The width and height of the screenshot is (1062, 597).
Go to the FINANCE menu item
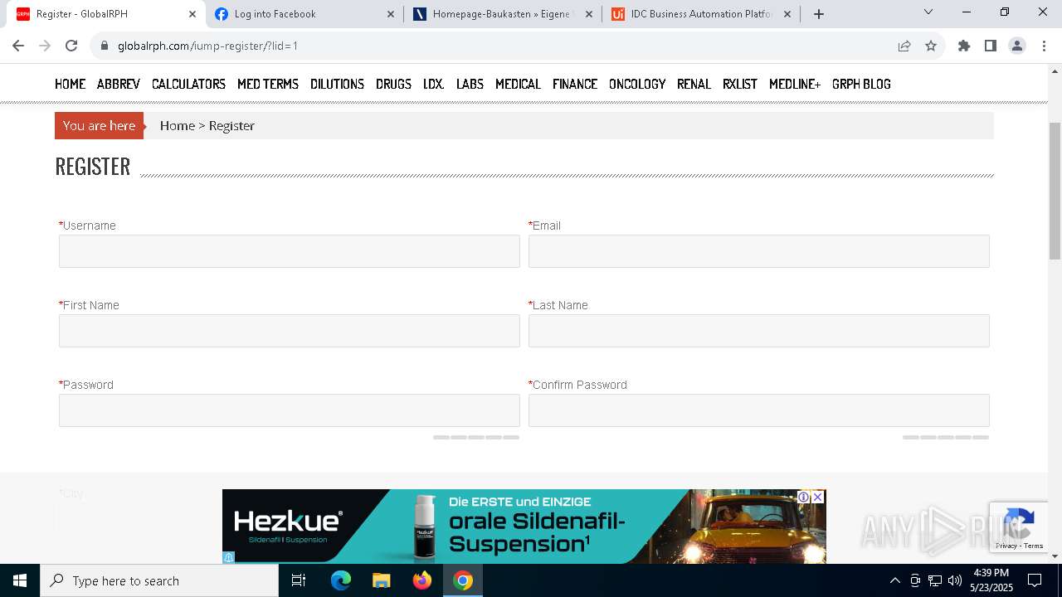(x=575, y=84)
